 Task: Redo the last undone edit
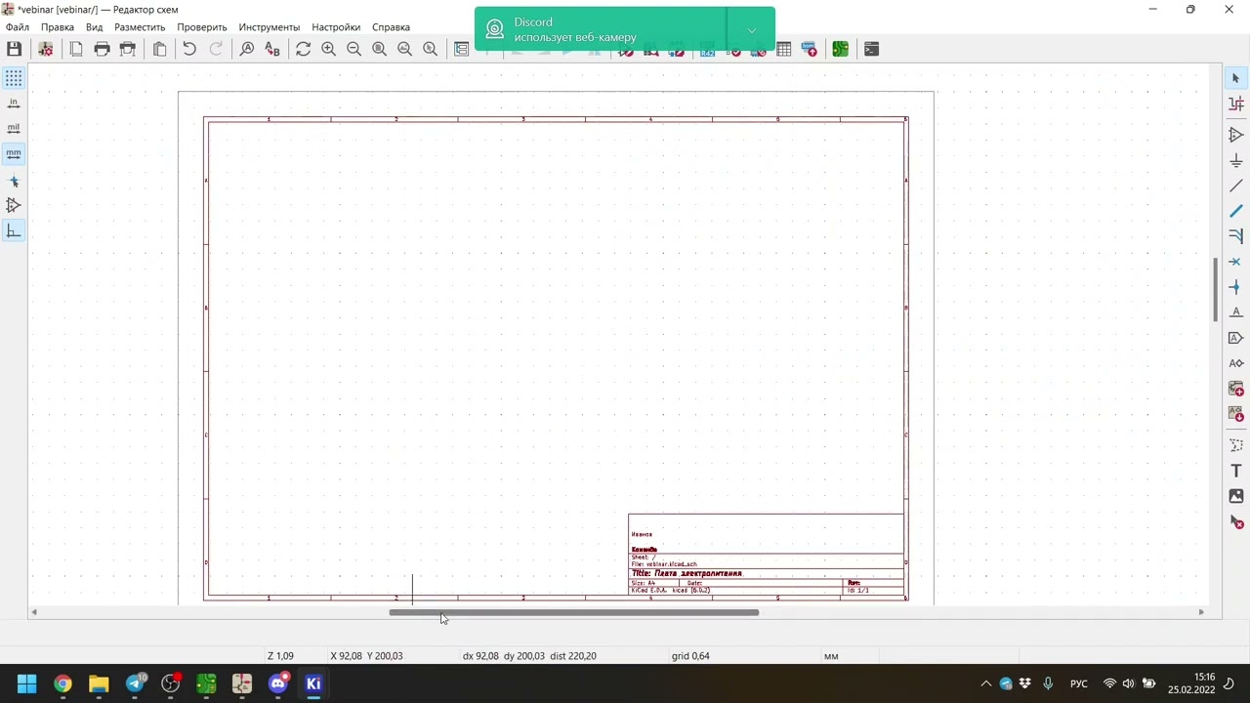pos(216,49)
